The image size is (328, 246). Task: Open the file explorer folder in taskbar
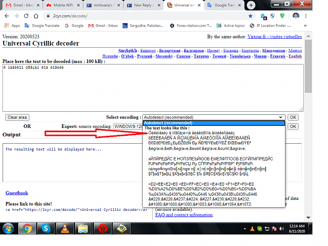[x=83, y=228]
